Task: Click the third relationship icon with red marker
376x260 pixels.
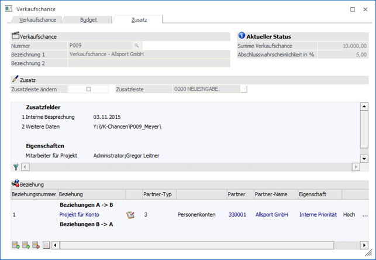Action: click(36, 244)
